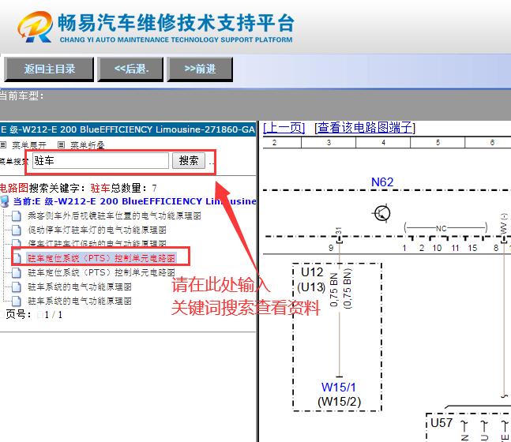This screenshot has width=511, height=442.
Task: Focus the search field containing 驻车
Action: 100,160
